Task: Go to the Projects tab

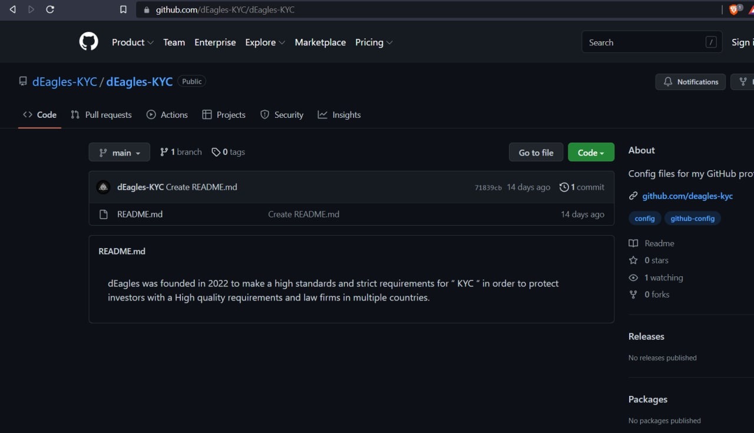Action: tap(224, 115)
